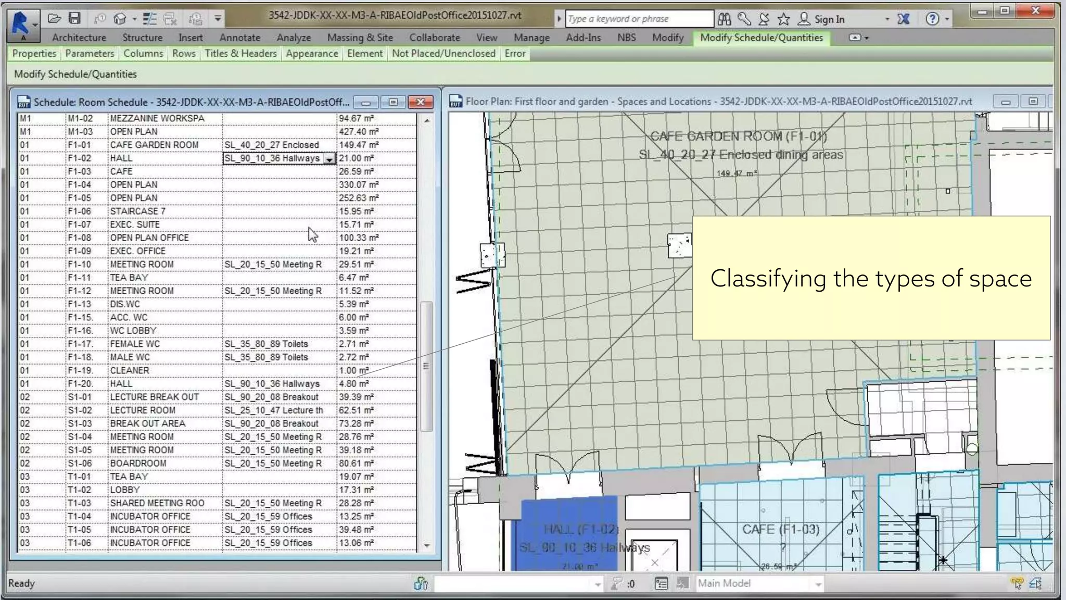Click the Switch Windows icon
The height and width of the screenshot is (600, 1066).
click(x=196, y=19)
